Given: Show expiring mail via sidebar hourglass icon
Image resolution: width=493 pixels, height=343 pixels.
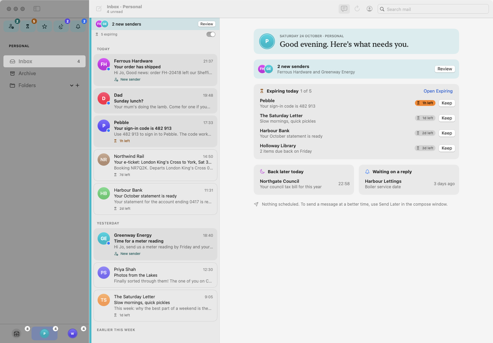Looking at the screenshot, I should point(28,26).
